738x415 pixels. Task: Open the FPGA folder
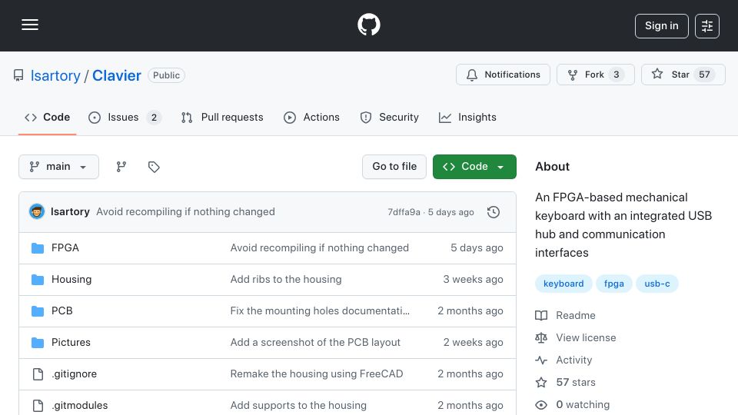tap(65, 248)
